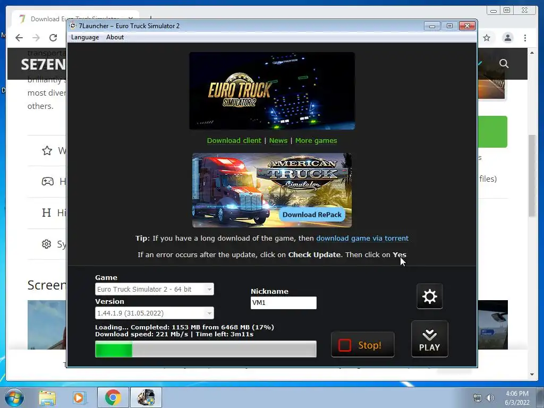Go forward in the Chrome browser

coord(36,38)
